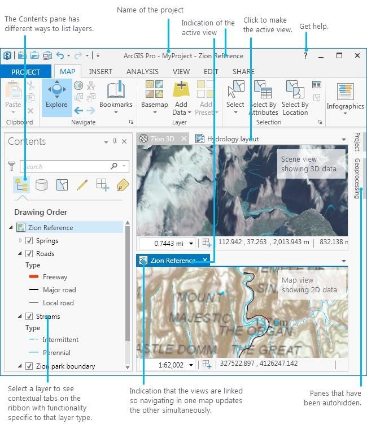367x424 pixels.
Task: Click Open Project folder icon
Action: [34, 56]
